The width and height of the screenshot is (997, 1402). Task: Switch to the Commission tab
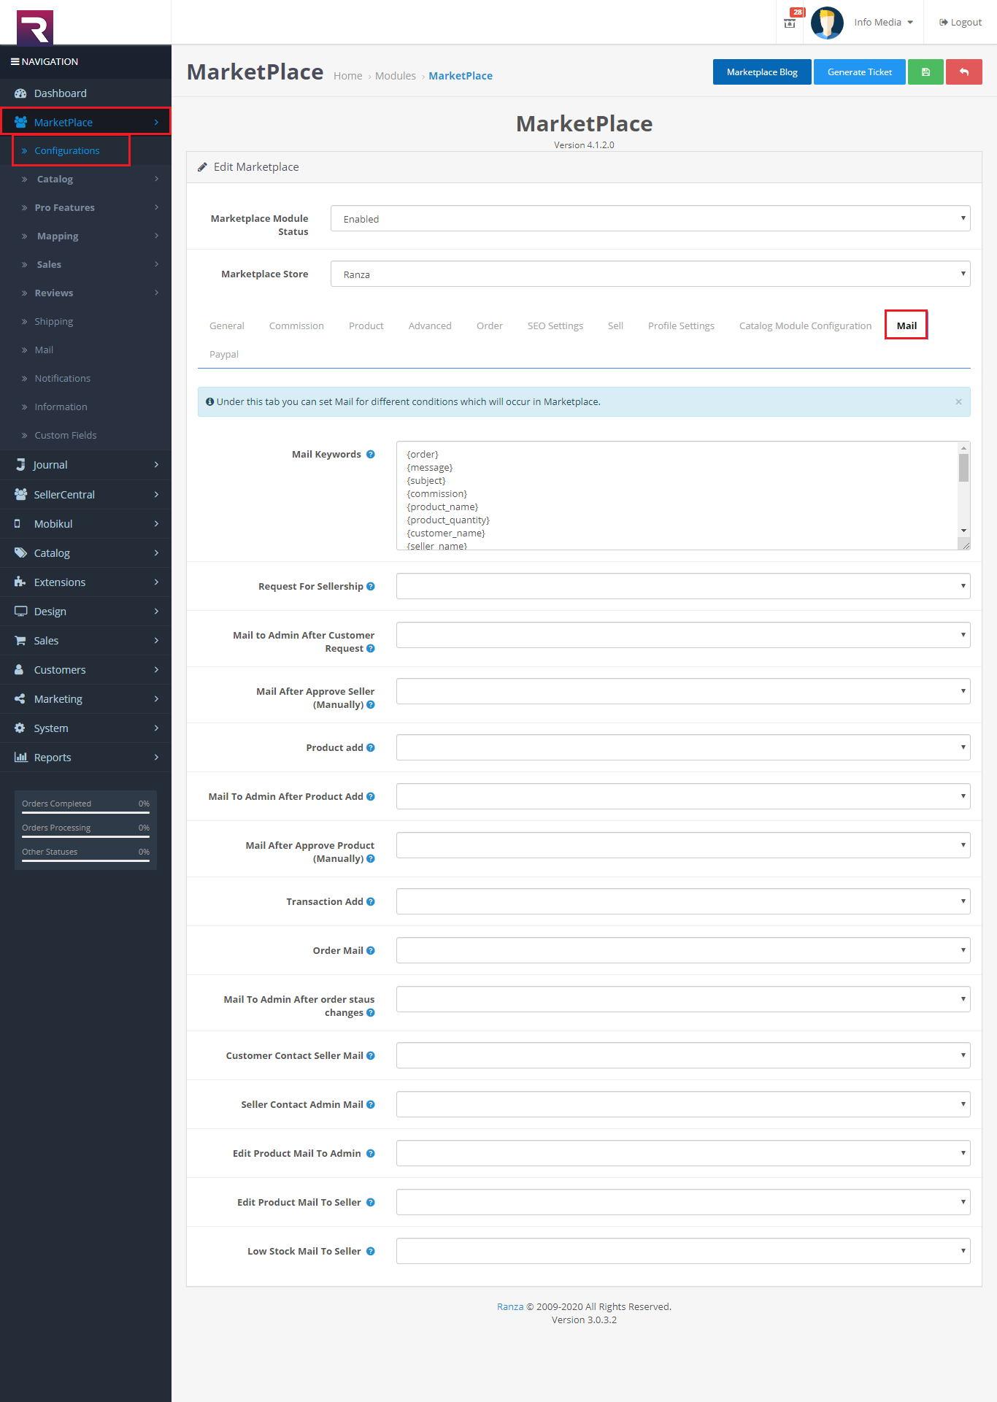[296, 326]
